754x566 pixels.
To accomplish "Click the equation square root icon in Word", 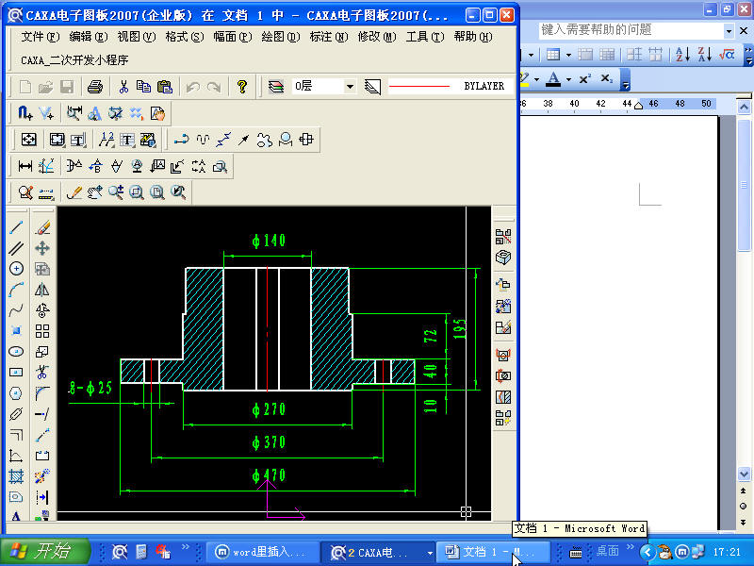I will (x=727, y=55).
